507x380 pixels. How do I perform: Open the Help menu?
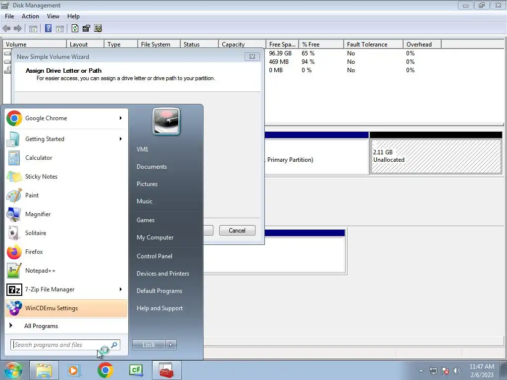pyautogui.click(x=73, y=16)
